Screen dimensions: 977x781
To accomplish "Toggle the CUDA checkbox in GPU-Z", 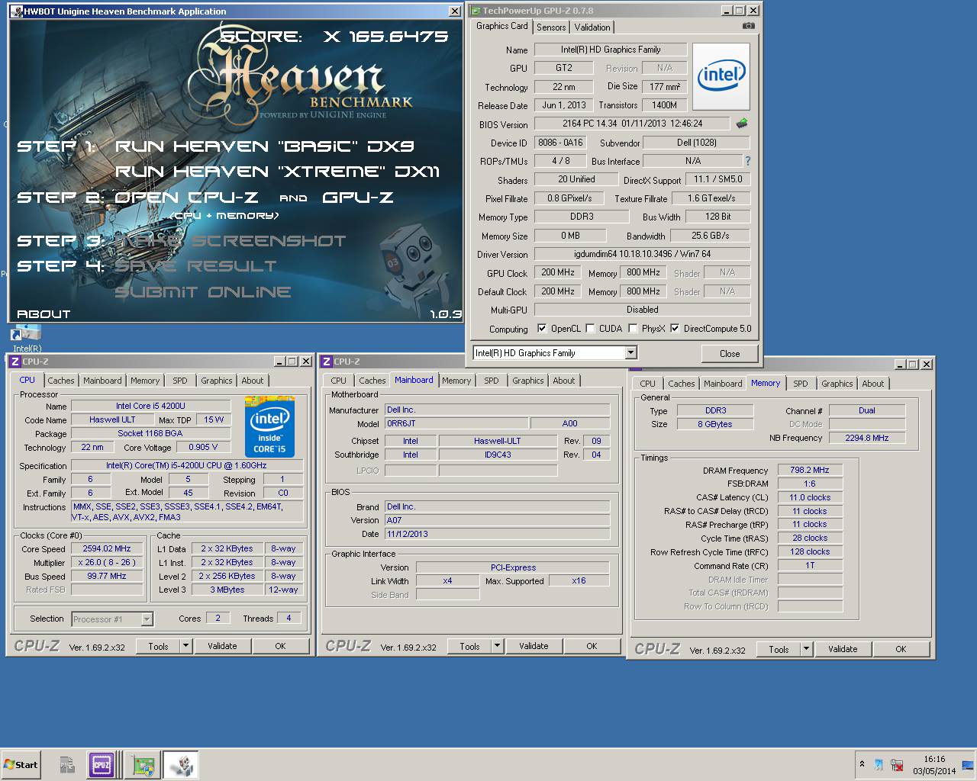I will [x=589, y=329].
